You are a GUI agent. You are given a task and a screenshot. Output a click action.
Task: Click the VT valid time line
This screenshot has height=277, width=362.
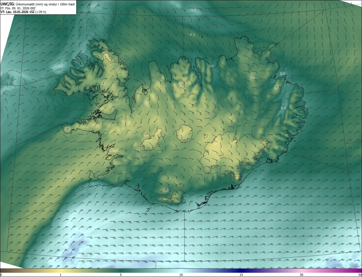(x=23, y=12)
